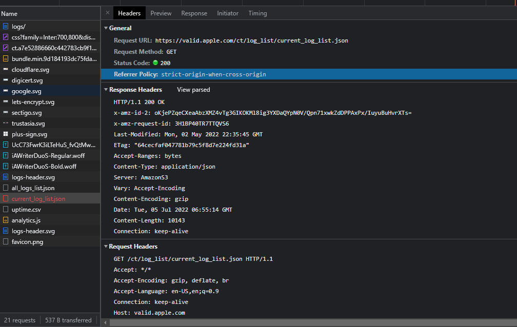
Task: Click the font icon for UcC73FwrK3iLTeHuS
Action: tap(6, 145)
